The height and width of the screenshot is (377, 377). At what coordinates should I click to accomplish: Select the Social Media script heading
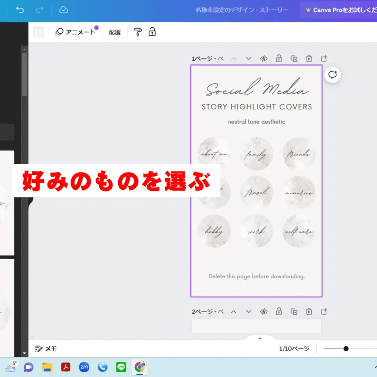(x=257, y=88)
